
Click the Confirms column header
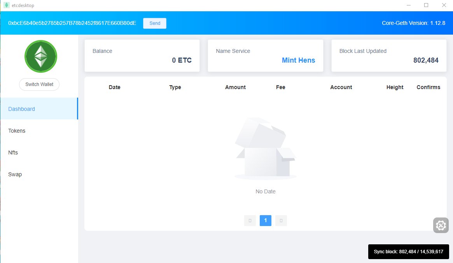tap(429, 87)
